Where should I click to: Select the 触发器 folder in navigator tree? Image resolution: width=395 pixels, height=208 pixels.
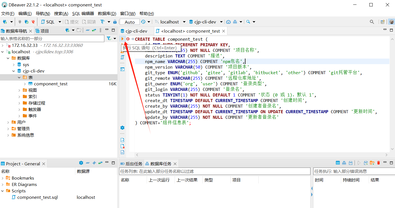coord(35,110)
